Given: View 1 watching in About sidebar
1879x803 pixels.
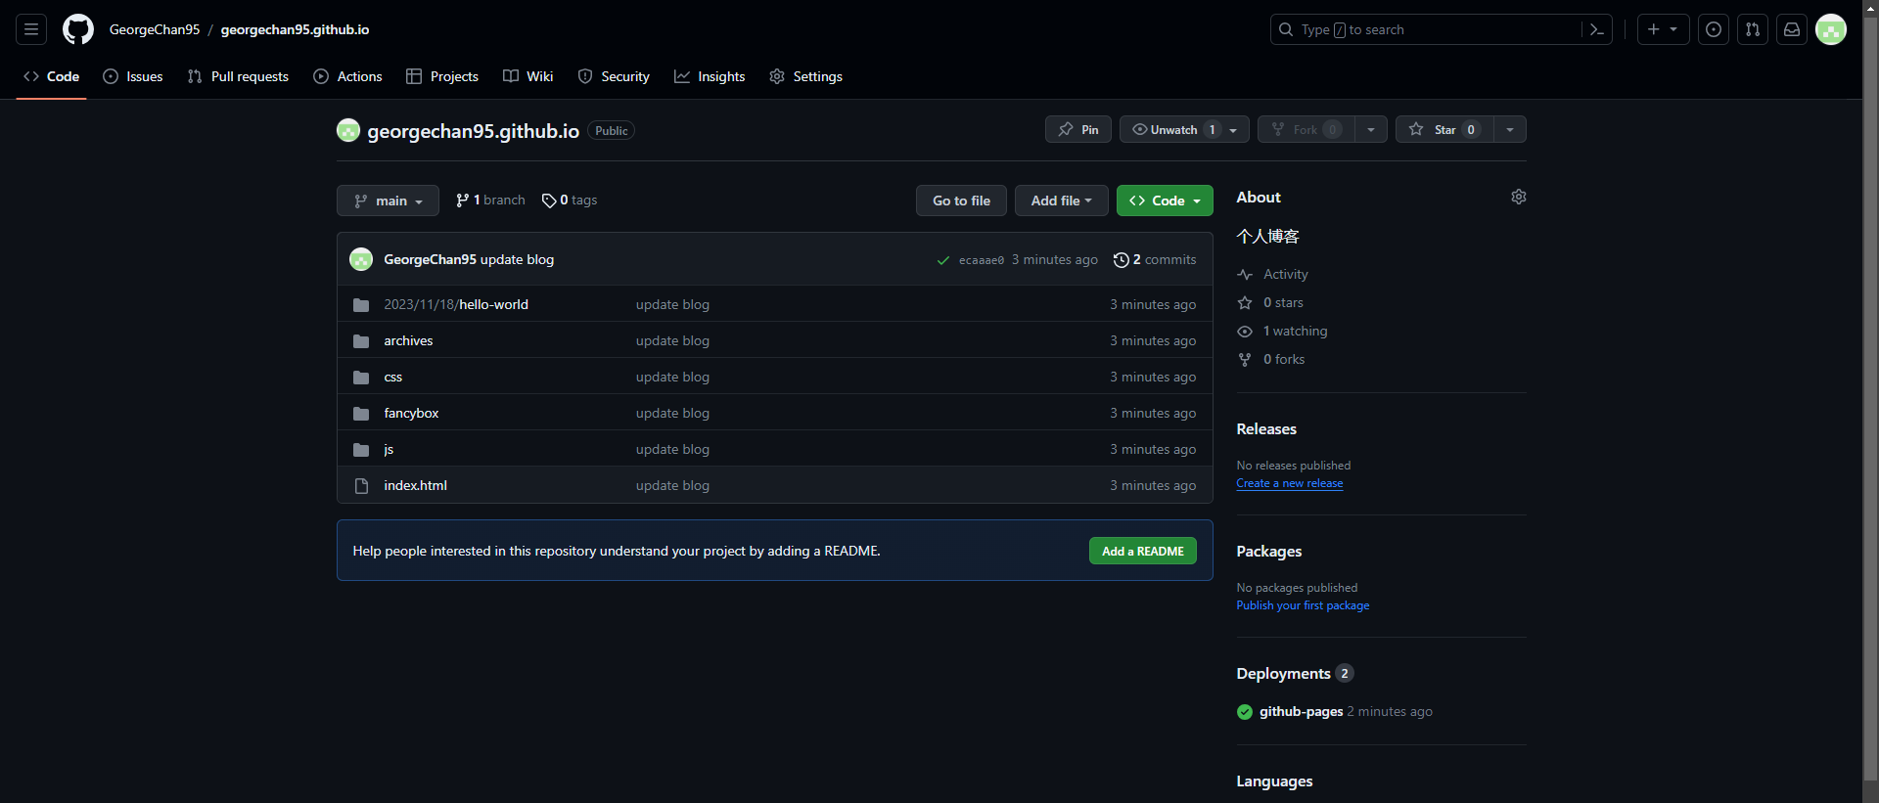Looking at the screenshot, I should tap(1282, 332).
